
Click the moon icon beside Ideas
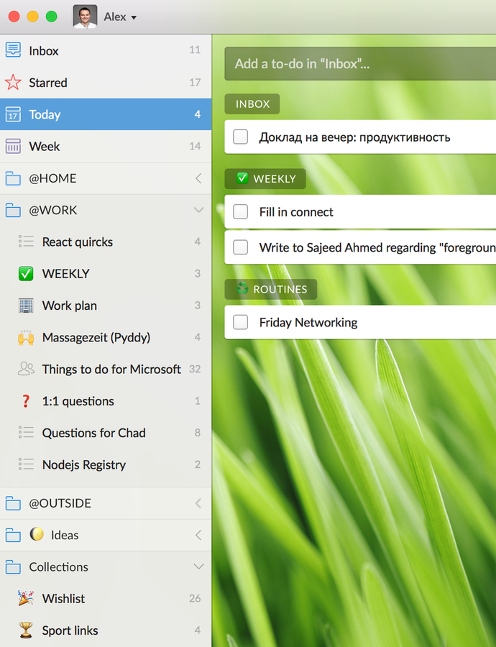37,534
